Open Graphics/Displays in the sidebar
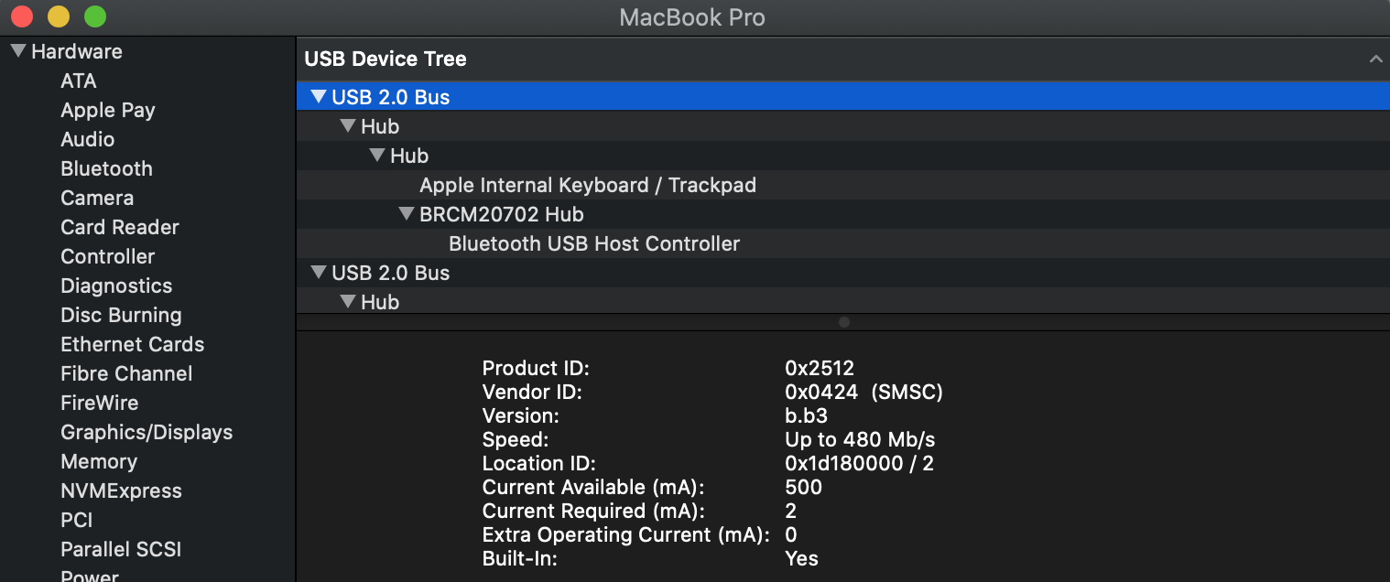Screen dimensions: 1390x582 coord(147,432)
